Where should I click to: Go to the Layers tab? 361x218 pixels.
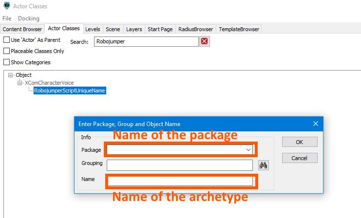click(x=134, y=29)
